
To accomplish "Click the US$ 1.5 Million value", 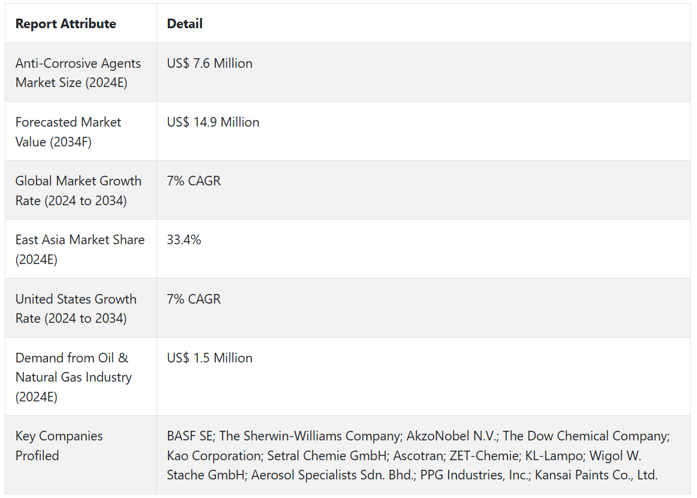I will 209,358.
